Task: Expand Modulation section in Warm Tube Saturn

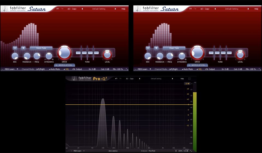Action: 64,65
